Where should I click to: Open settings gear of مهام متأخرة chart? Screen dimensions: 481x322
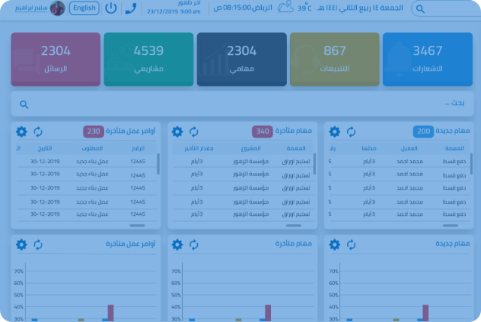pyautogui.click(x=178, y=245)
